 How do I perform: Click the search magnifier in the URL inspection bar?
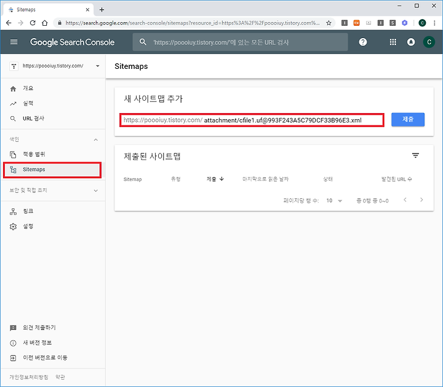(x=143, y=42)
